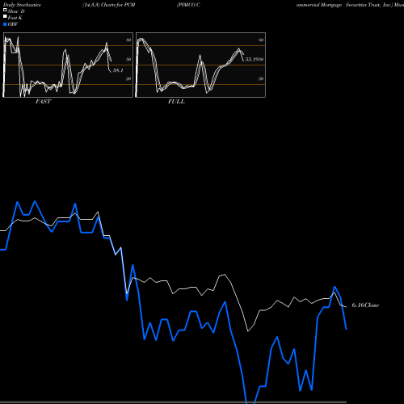This screenshot has width=404, height=404.
Task: Click the '(PIMCO C' title fragment
Action: [188, 5]
